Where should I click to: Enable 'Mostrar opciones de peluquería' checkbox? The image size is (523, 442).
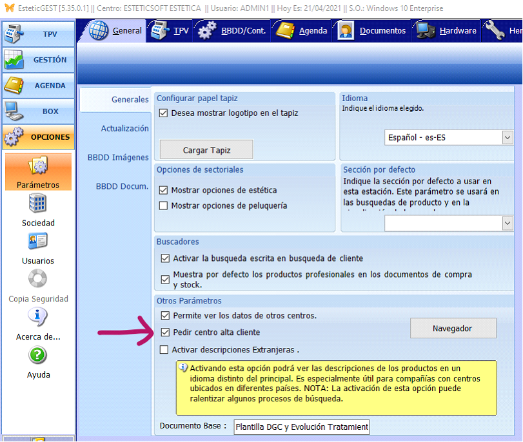point(164,206)
